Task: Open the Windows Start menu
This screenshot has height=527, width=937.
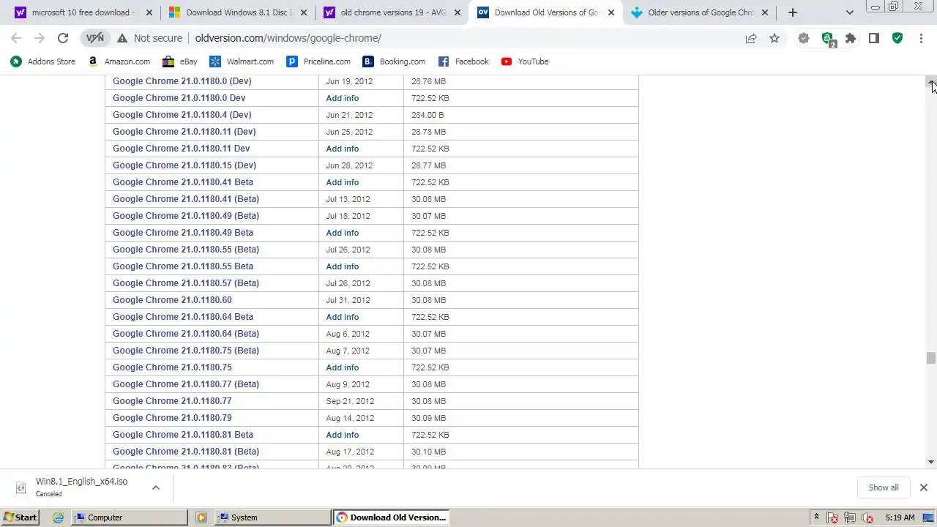Action: click(20, 517)
